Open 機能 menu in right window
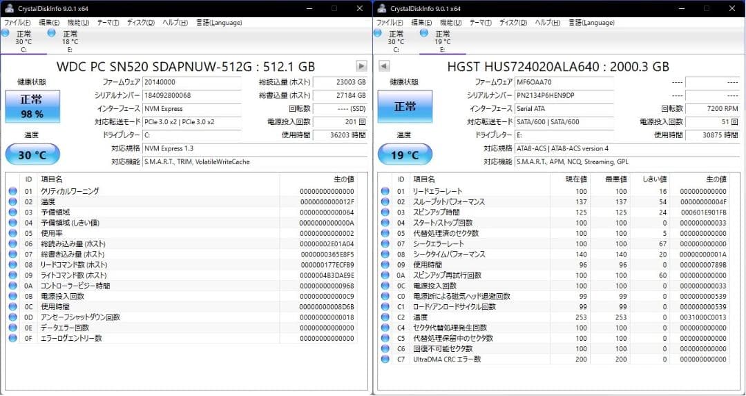This screenshot has width=746, height=396. click(450, 22)
